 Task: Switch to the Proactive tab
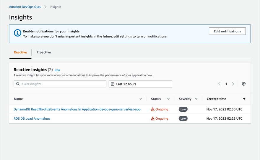pyautogui.click(x=43, y=52)
